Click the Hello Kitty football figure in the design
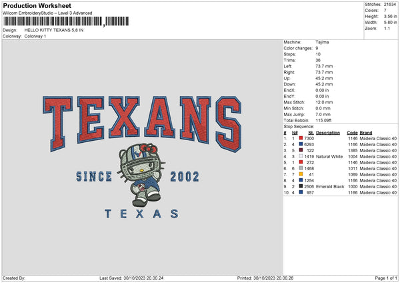400x283 pixels. 141,175
